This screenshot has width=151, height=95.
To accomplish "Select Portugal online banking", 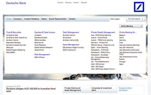I will [x=122, y=62].
